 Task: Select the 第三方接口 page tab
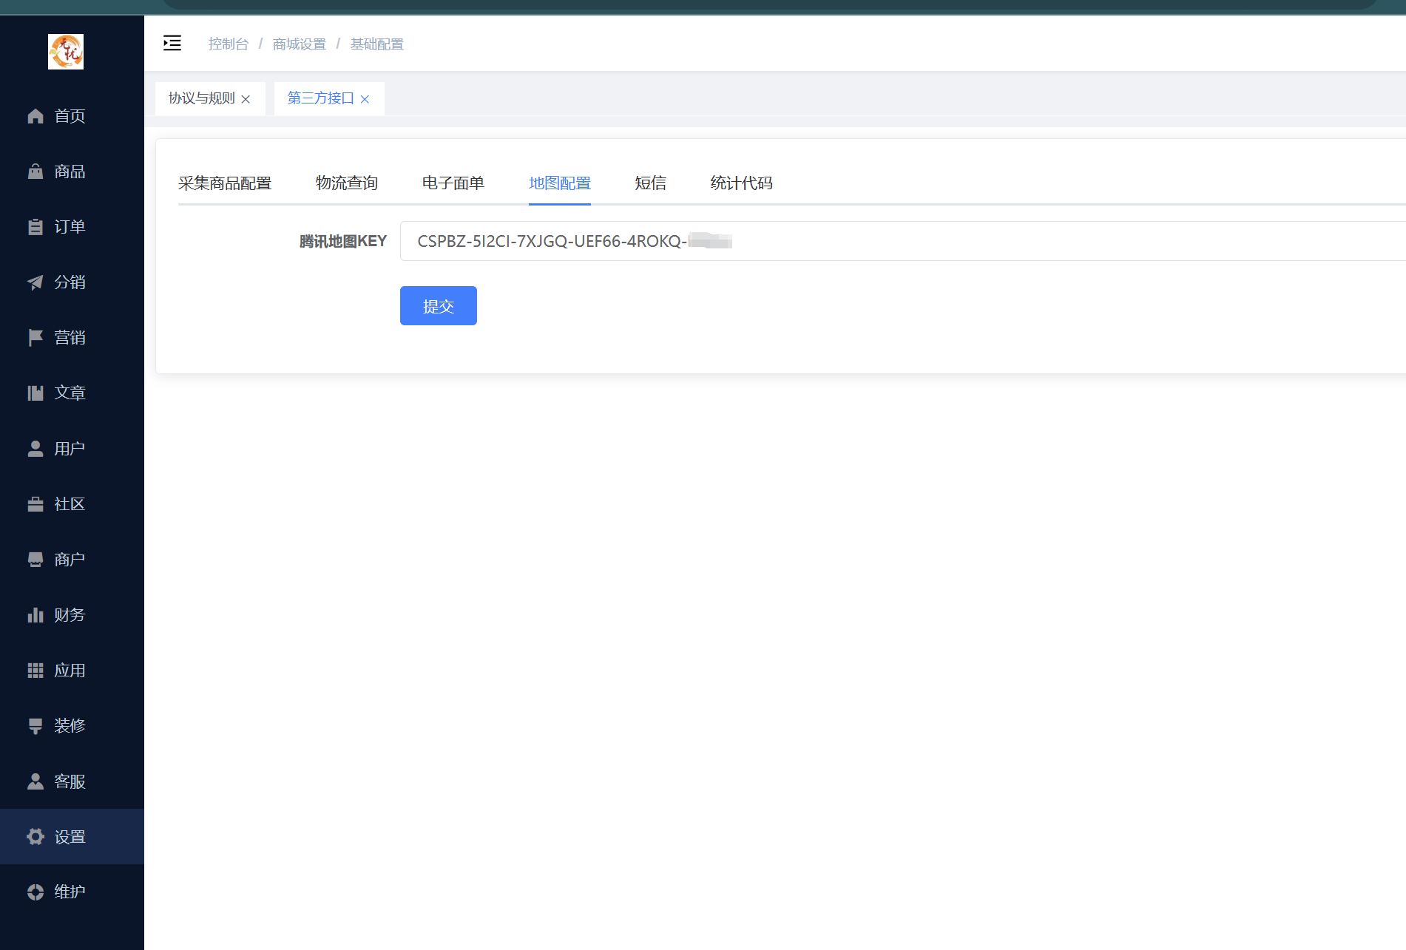click(329, 98)
